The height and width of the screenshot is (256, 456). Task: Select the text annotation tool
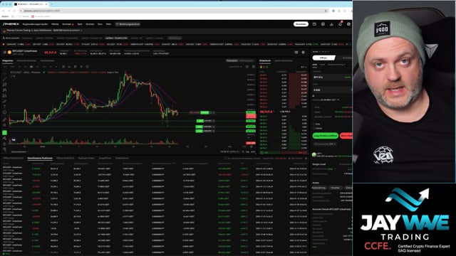(x=5, y=107)
